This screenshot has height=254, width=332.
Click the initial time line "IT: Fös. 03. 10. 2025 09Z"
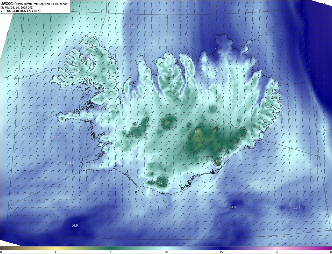point(17,7)
